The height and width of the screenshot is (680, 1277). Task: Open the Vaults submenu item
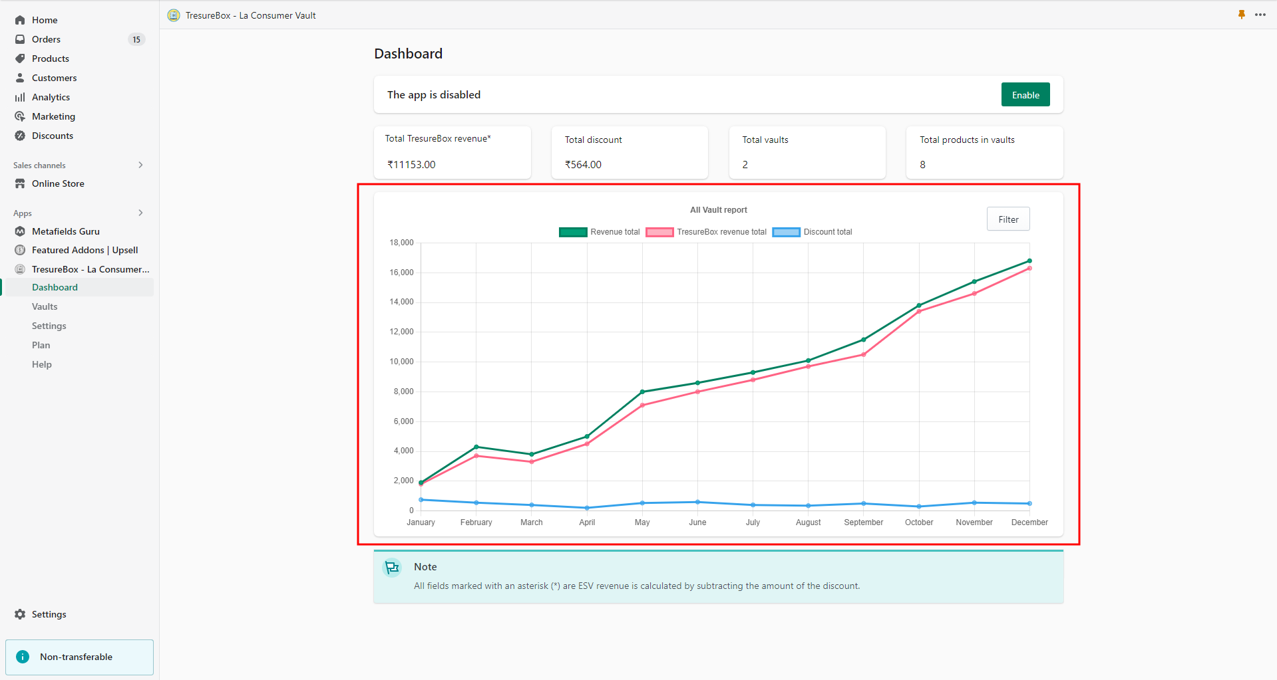(45, 306)
